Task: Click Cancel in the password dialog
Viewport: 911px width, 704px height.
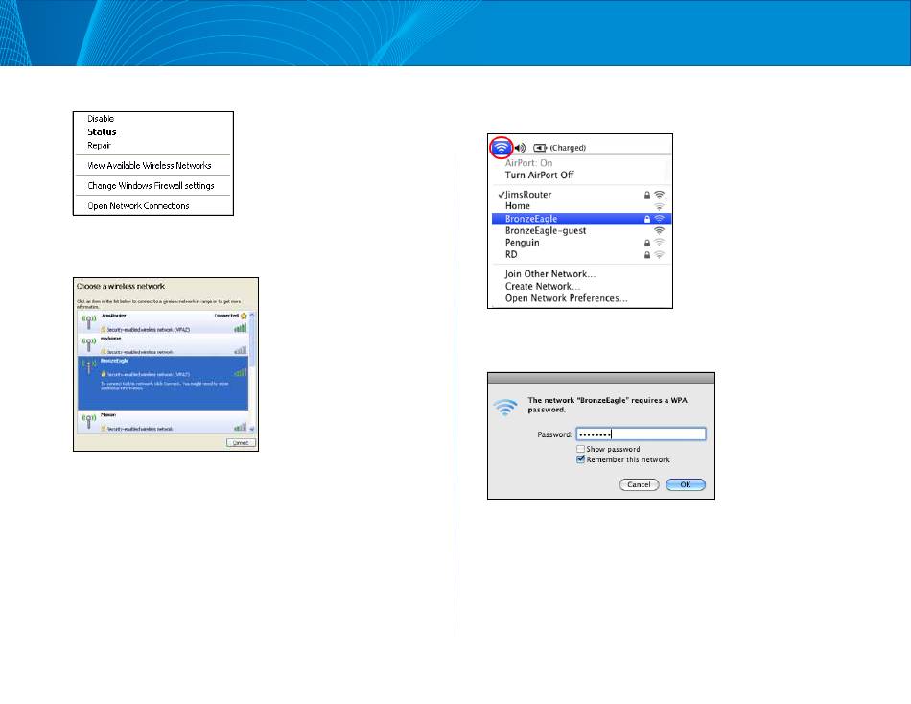Action: [x=639, y=484]
